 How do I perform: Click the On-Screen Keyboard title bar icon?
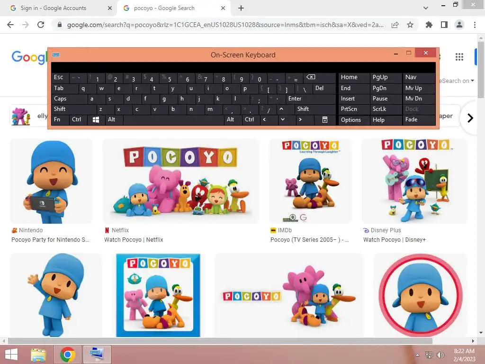click(x=56, y=55)
